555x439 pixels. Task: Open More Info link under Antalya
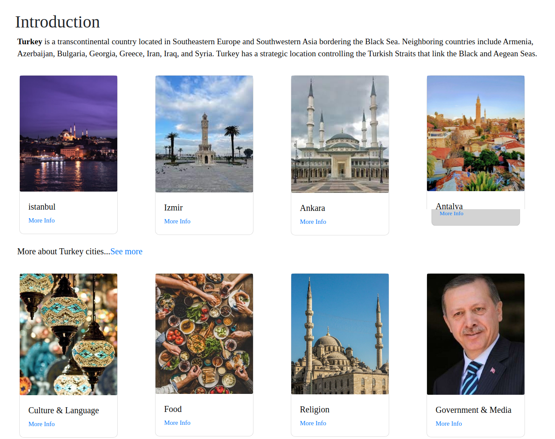coord(451,213)
